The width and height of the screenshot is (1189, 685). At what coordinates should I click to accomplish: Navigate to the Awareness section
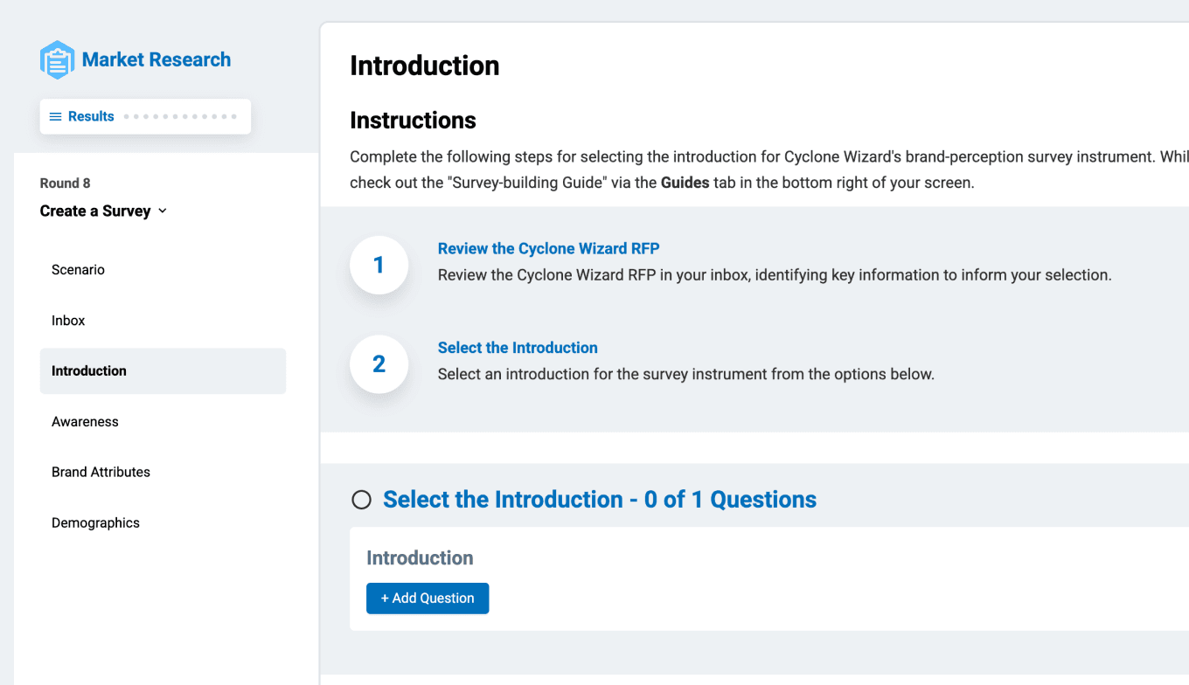[85, 422]
